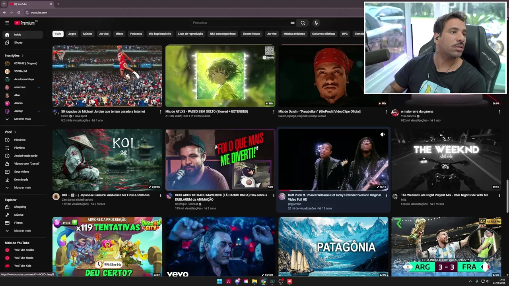
Task: Click Mostrar mais below Filmes
Action: tap(23, 230)
